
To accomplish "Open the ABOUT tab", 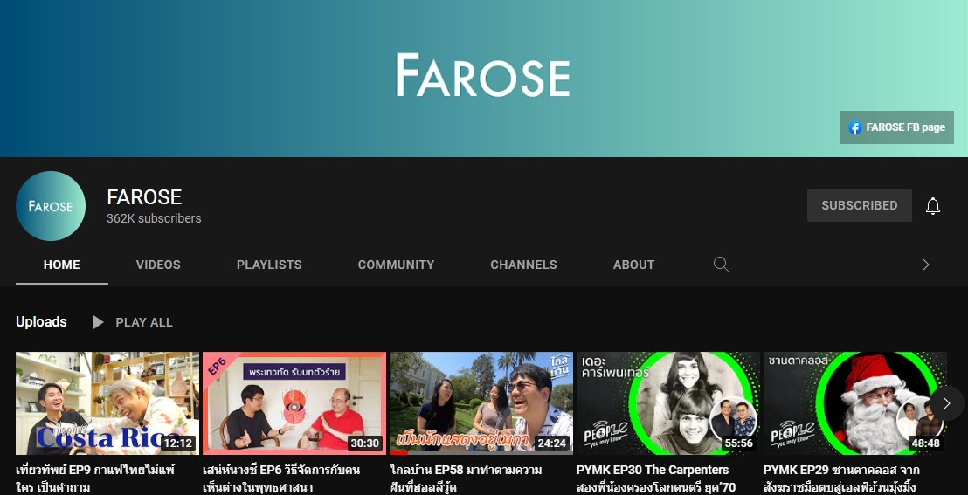I will [x=633, y=265].
